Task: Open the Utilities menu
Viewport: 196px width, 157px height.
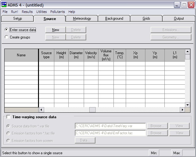Action: tap(41, 12)
